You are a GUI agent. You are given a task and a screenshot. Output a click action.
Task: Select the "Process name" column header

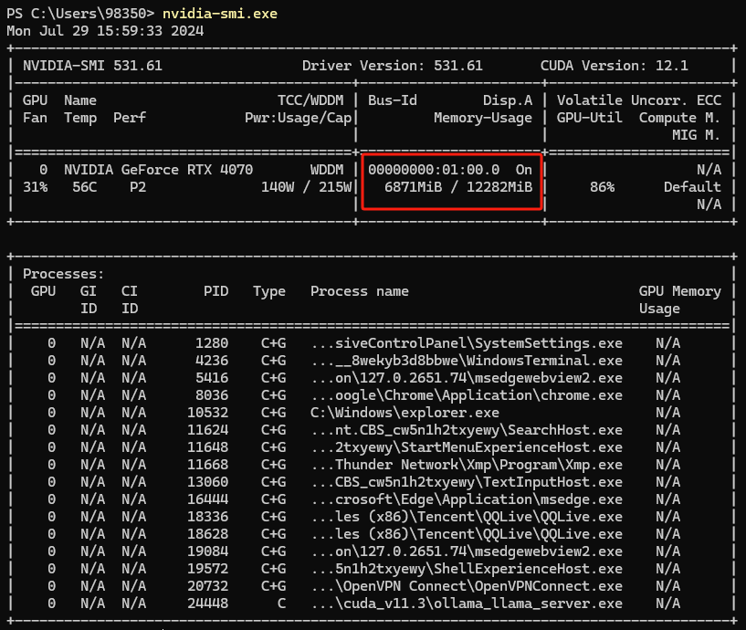tap(360, 291)
